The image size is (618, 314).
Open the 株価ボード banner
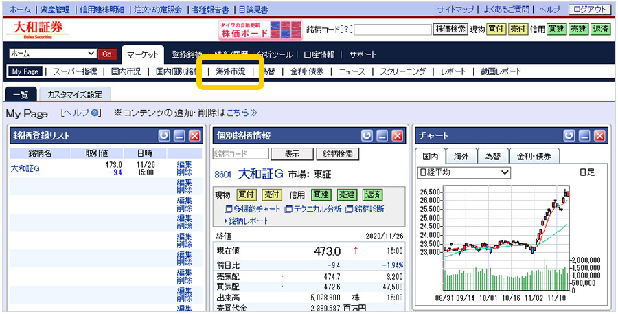pos(260,30)
